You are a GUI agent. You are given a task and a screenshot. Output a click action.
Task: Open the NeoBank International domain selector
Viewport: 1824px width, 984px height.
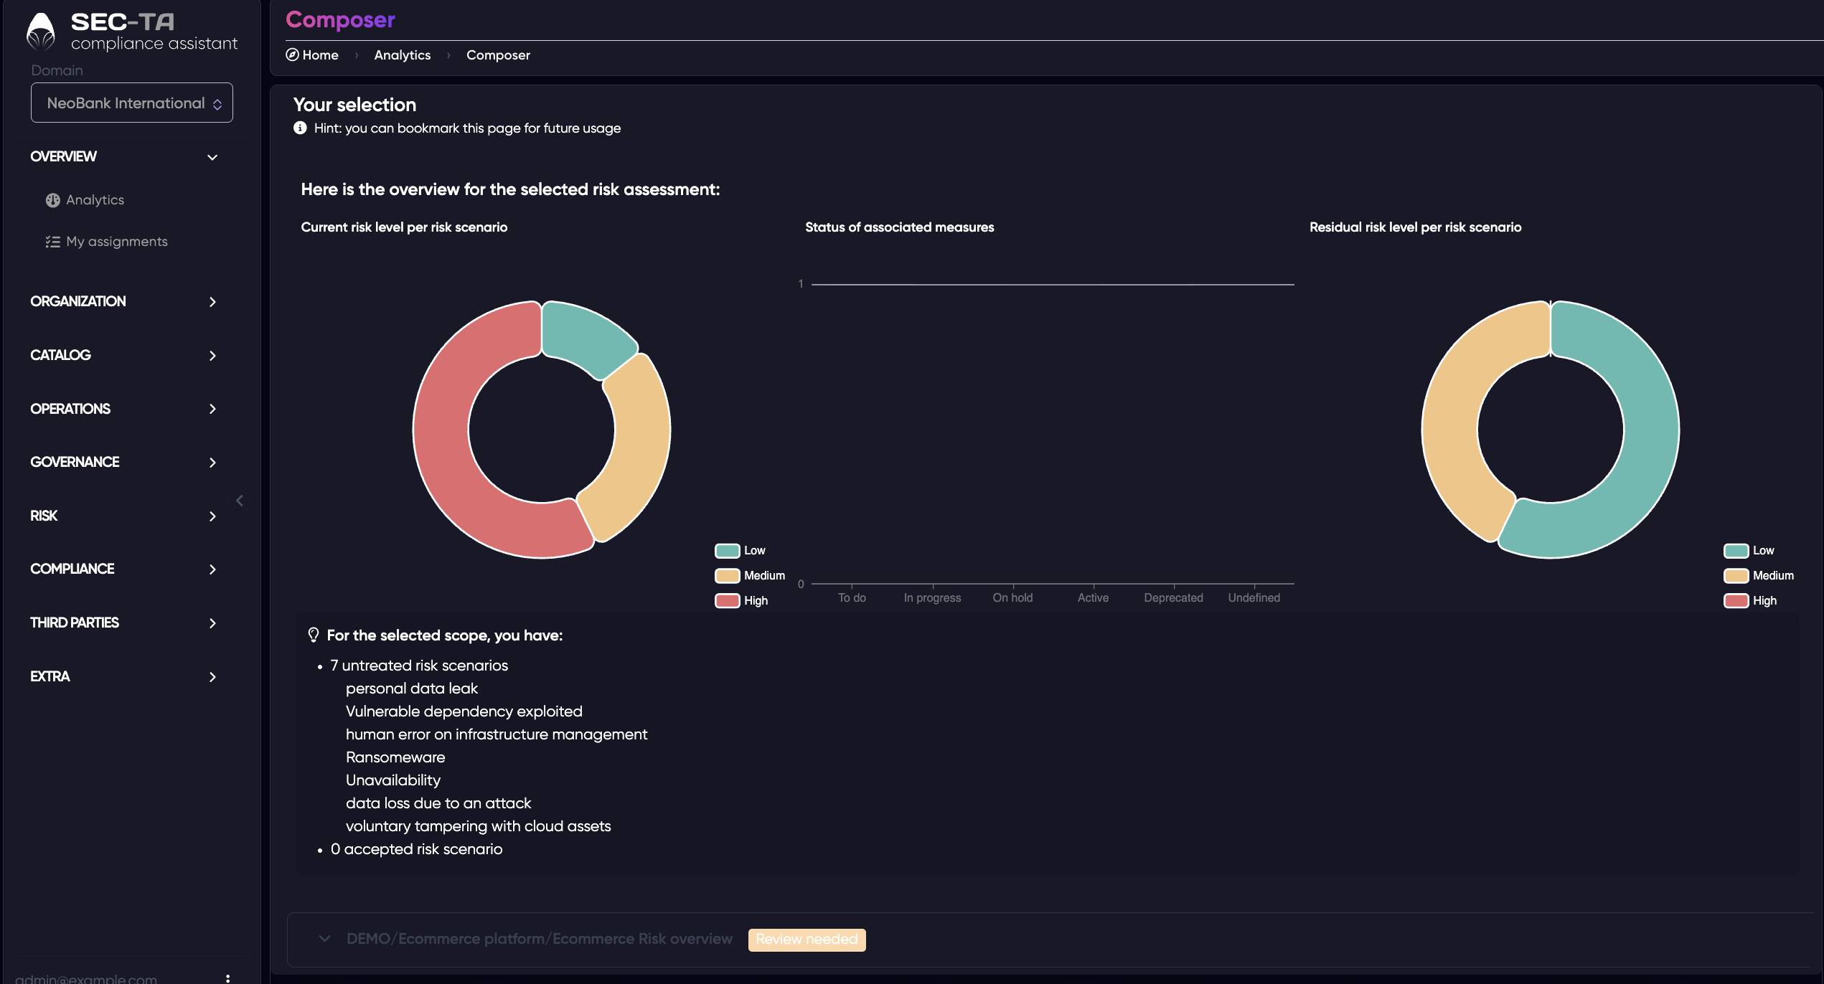tap(132, 103)
